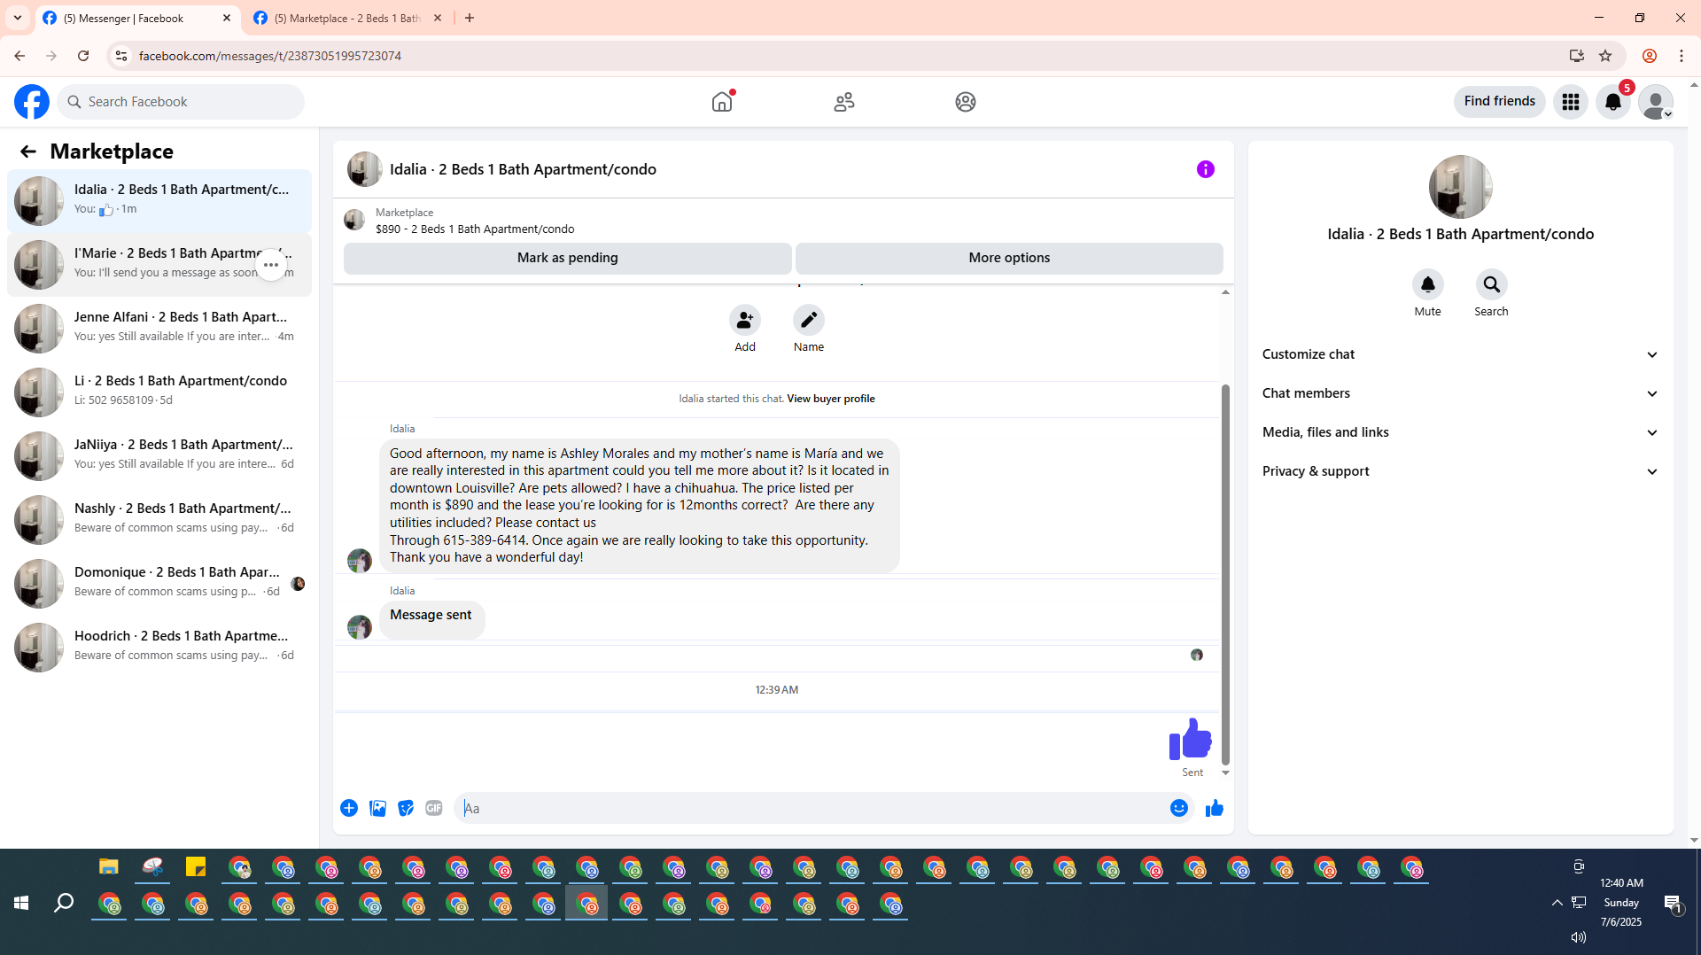1701x955 pixels.
Task: Open Windows taskbar search
Action: [x=64, y=903]
